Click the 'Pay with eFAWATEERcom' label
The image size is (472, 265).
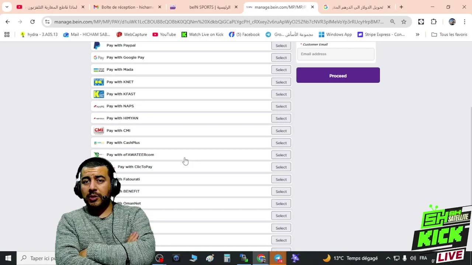[130, 155]
